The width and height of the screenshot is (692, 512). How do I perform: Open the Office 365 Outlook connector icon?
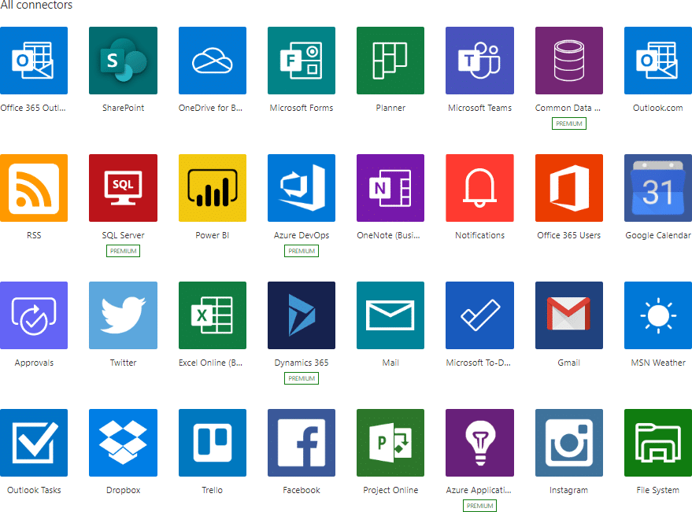pos(34,61)
